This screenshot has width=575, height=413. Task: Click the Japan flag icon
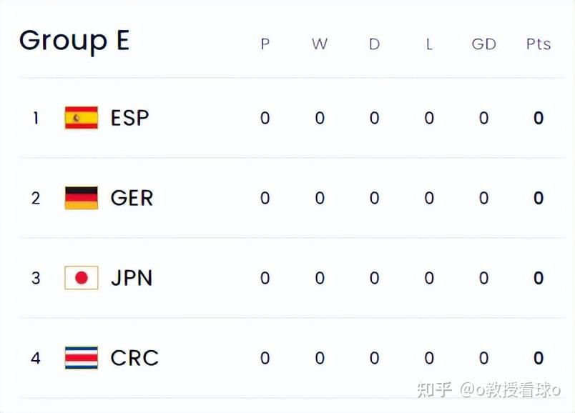[81, 278]
